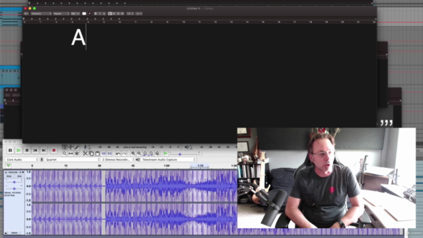Open text background color swatch in TextEdit
The width and height of the screenshot is (423, 238).
(90, 13)
